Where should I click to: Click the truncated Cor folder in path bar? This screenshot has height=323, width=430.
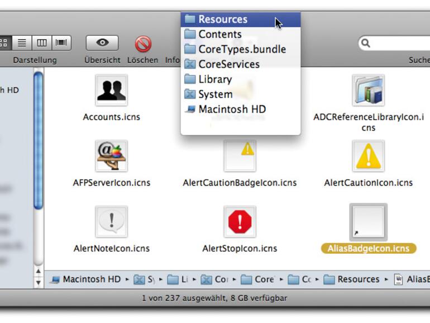coord(214,279)
